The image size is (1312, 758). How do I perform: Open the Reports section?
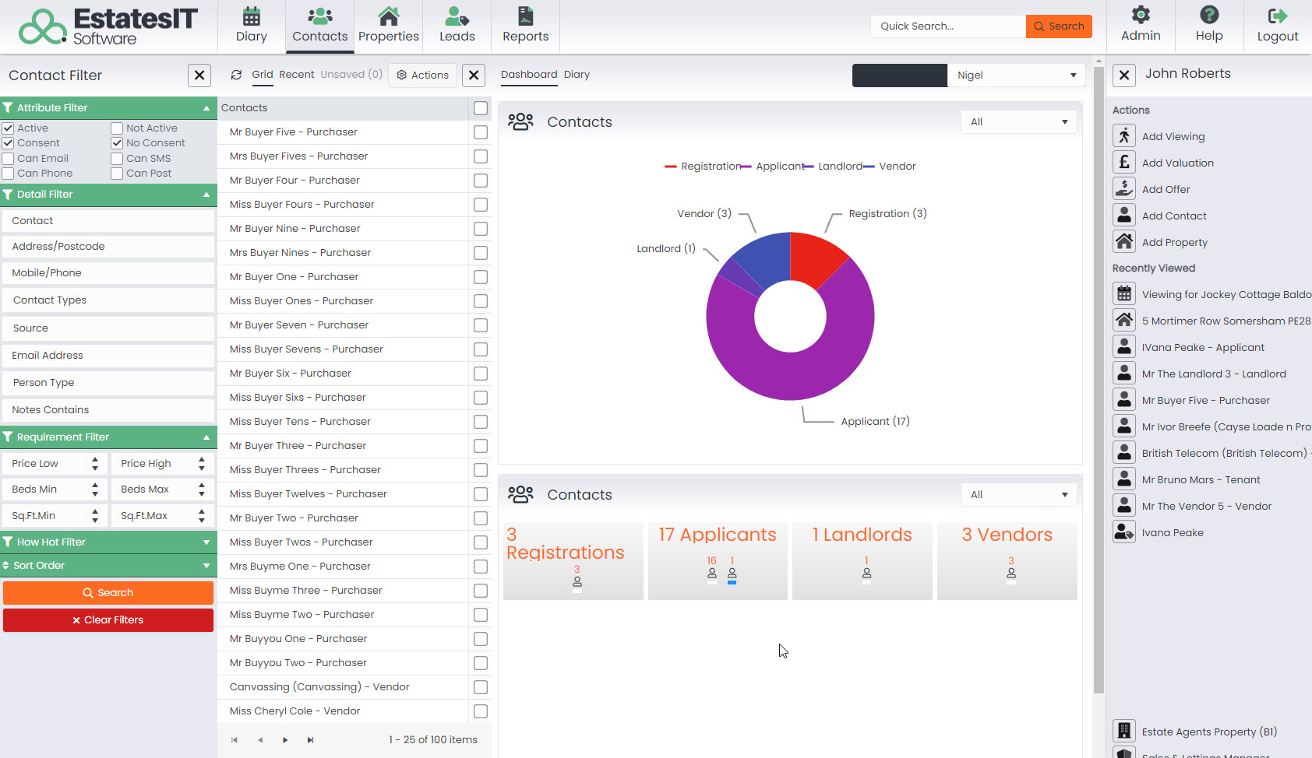click(525, 26)
